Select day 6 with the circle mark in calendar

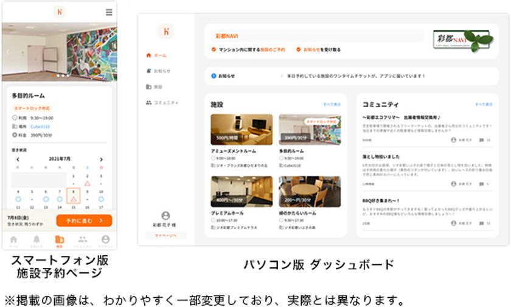(x=46, y=196)
